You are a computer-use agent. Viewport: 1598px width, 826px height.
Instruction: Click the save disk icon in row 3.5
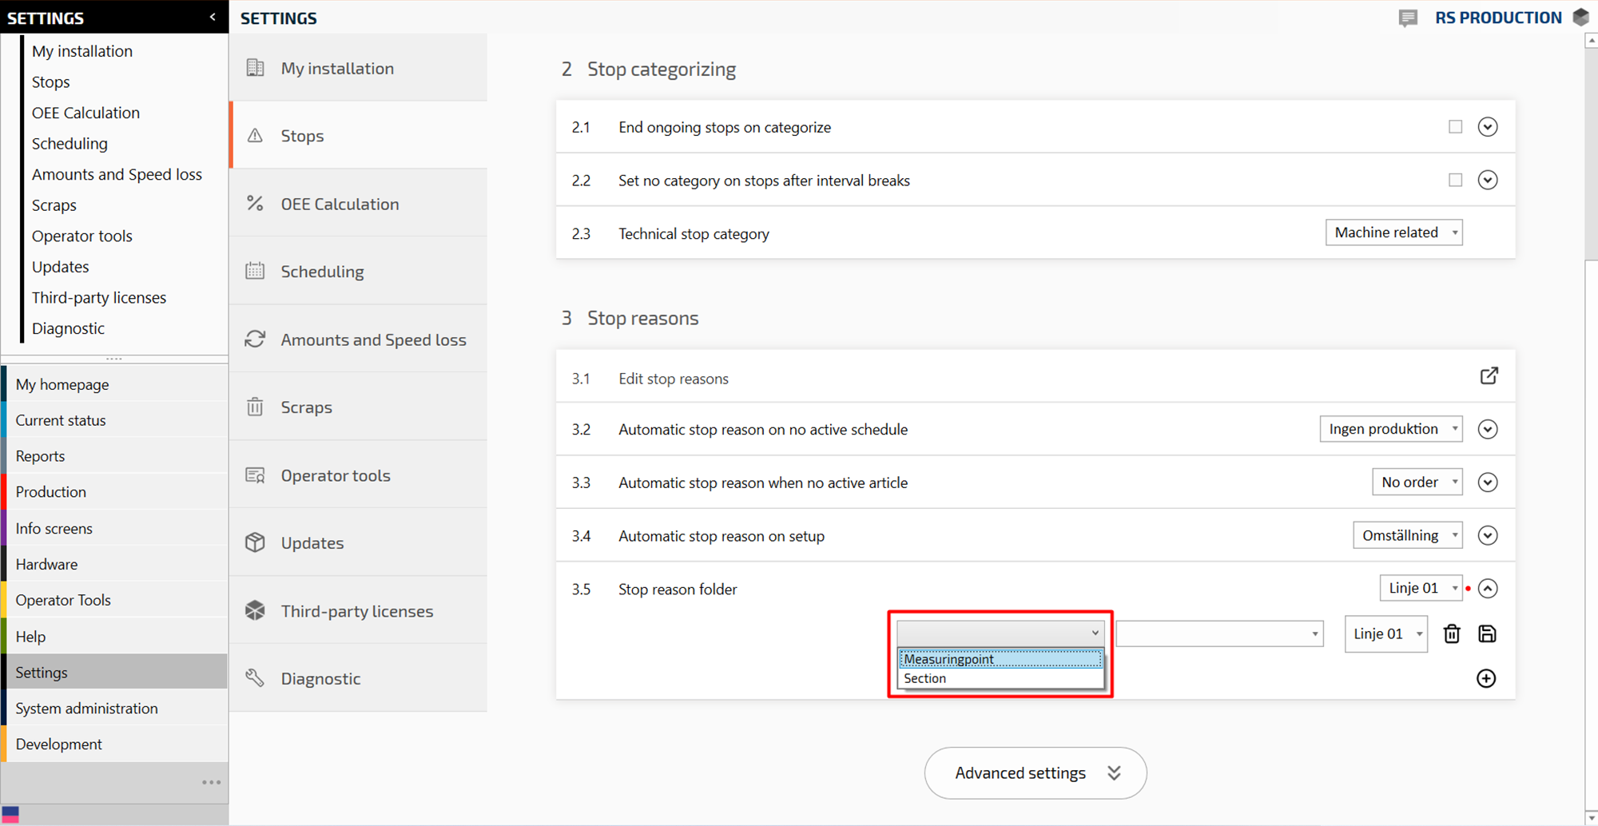1487,634
